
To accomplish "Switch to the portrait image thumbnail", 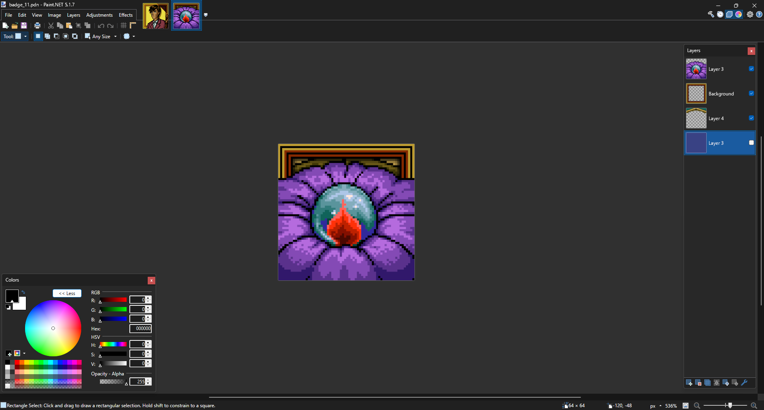I will [156, 16].
